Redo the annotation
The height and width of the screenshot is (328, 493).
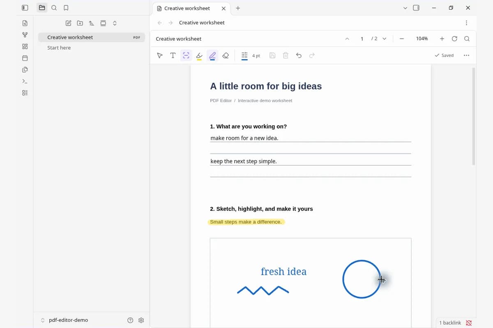[x=312, y=55]
